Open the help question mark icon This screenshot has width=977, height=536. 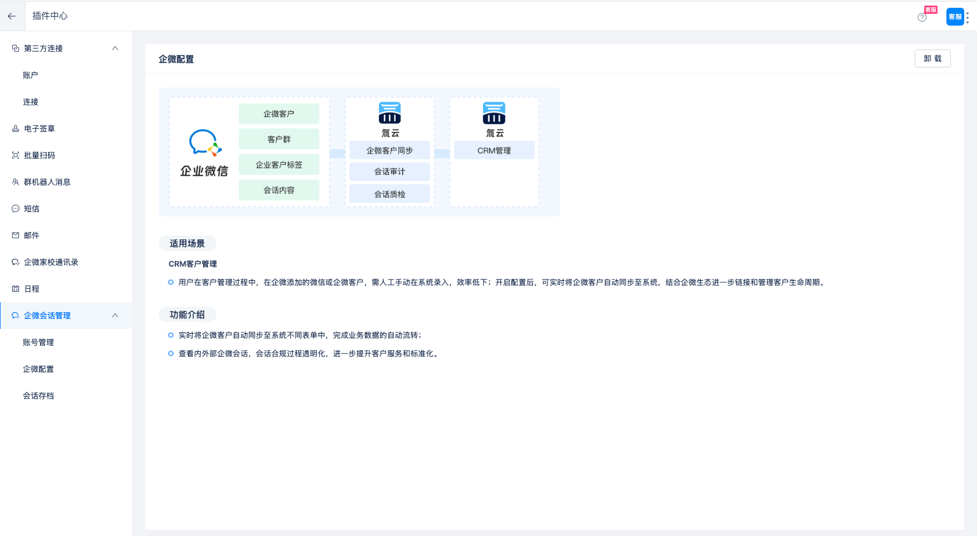(922, 17)
